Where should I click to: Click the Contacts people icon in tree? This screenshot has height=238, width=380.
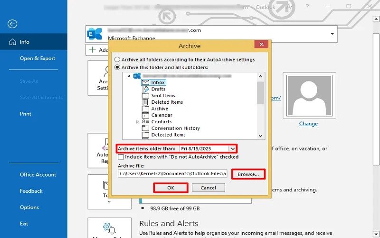click(x=145, y=121)
